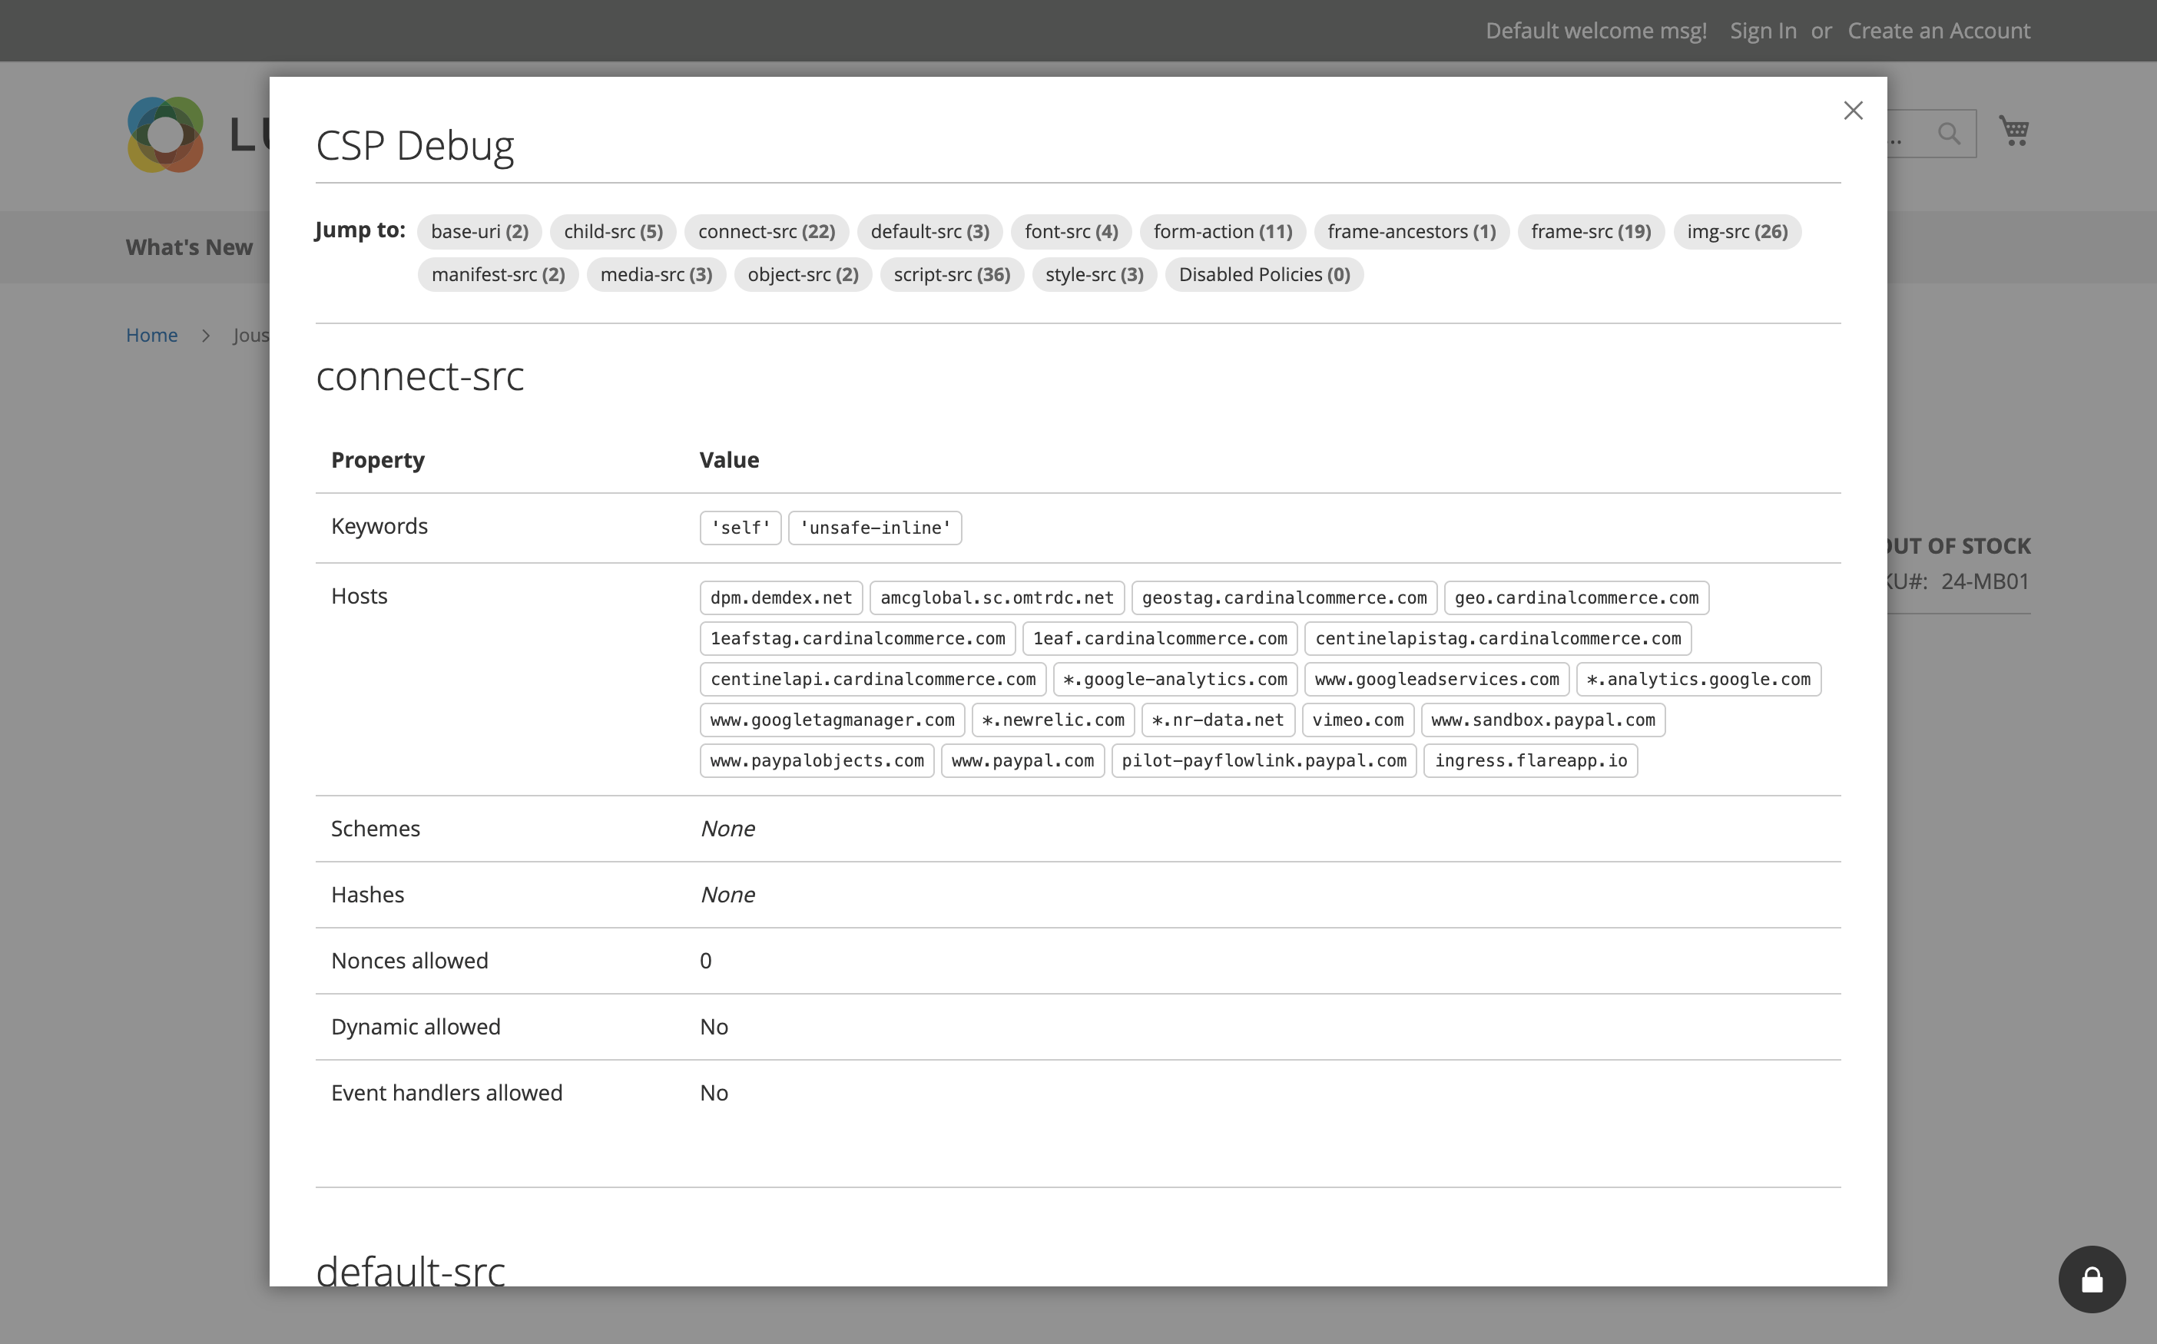This screenshot has width=2157, height=1344.
Task: Click the connect-src section heading
Action: [419, 376]
